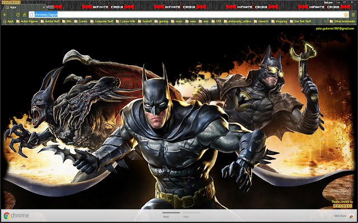Open the music bookmark folder
Viewport: 358px width, 223px height.
177,21
